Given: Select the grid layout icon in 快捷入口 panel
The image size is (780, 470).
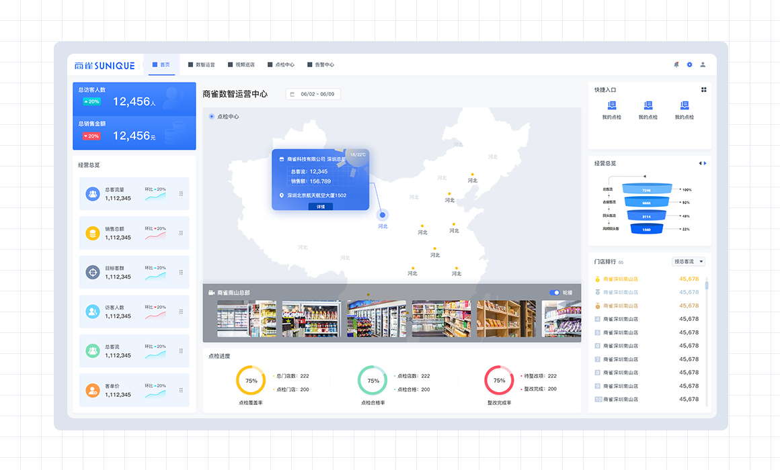Looking at the screenshot, I should coord(703,89).
